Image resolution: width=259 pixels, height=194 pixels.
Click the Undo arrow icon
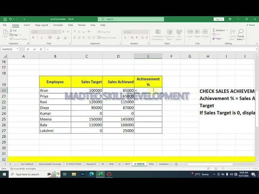click(11, 19)
